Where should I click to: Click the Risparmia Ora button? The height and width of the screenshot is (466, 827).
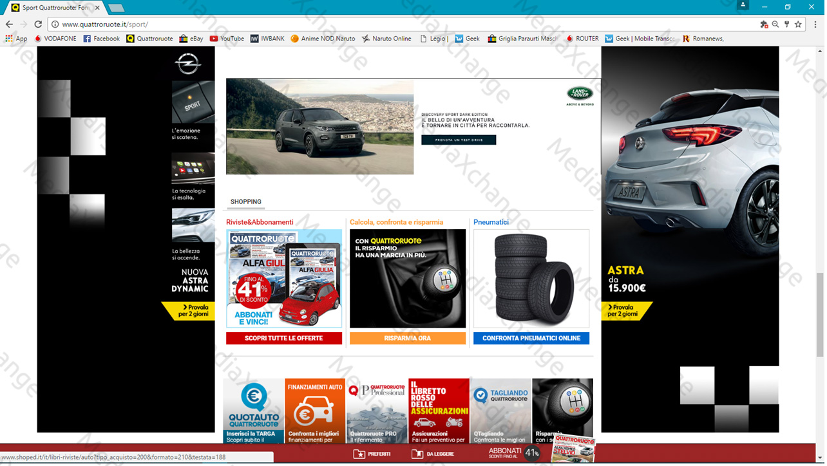(x=408, y=339)
